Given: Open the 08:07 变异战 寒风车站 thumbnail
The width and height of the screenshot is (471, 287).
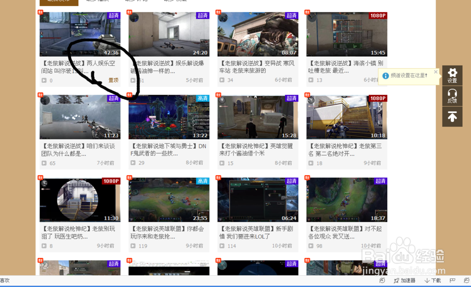Looking at the screenshot, I should point(258,34).
